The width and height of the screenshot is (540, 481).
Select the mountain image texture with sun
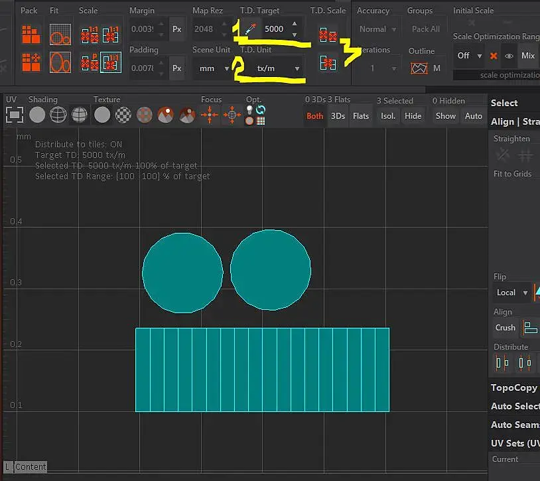pyautogui.click(x=166, y=115)
